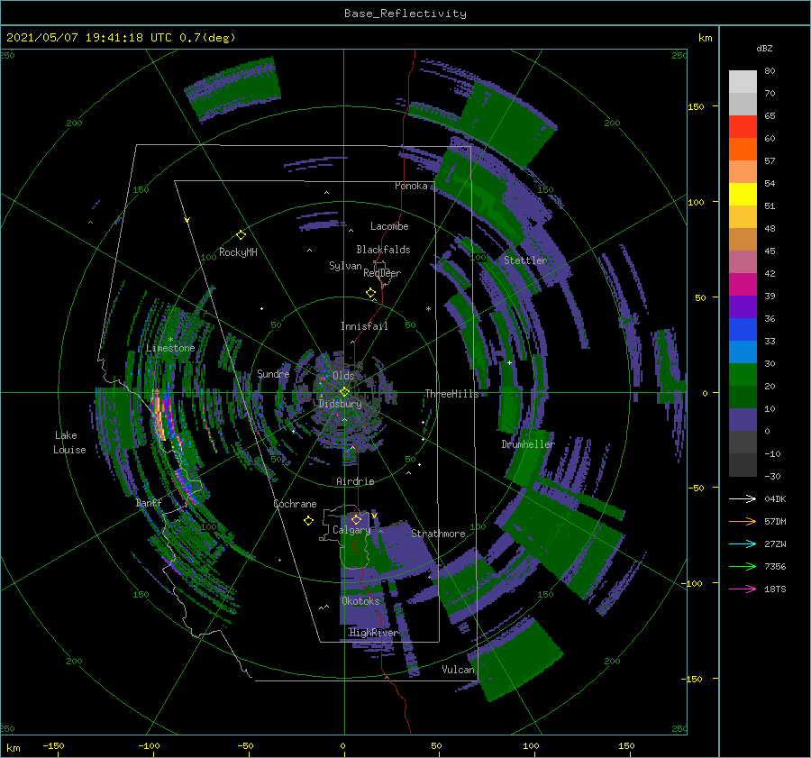The height and width of the screenshot is (758, 811).
Task: Click the RockyMH label
Action: (x=237, y=252)
